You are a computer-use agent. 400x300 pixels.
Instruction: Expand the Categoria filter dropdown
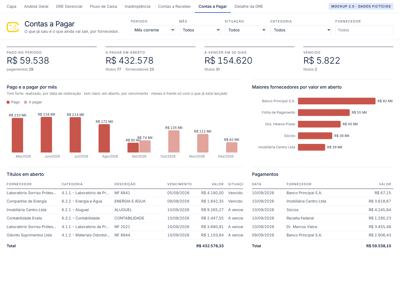point(301,30)
